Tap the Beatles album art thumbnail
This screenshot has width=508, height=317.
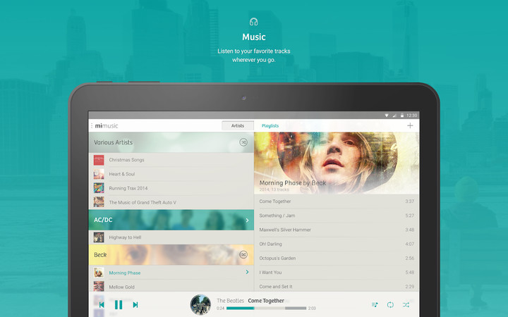(200, 304)
